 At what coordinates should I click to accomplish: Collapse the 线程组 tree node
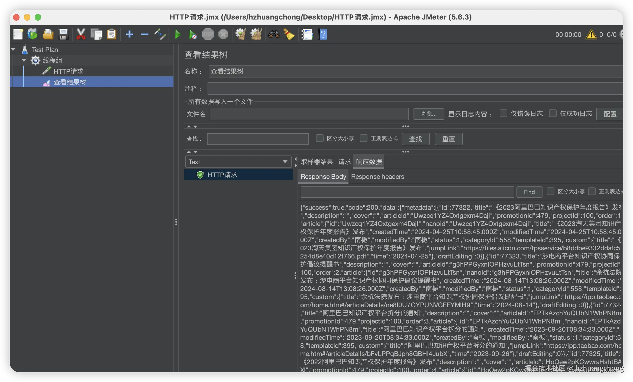coord(24,60)
